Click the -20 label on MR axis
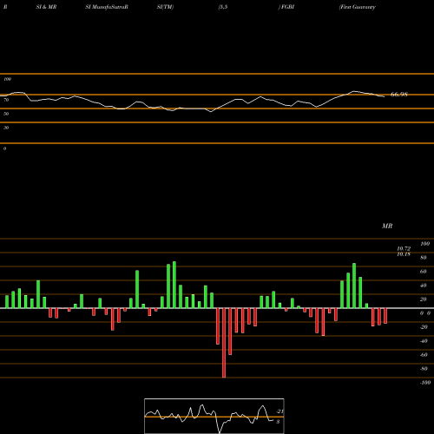The width and height of the screenshot is (434, 434). click(x=424, y=327)
